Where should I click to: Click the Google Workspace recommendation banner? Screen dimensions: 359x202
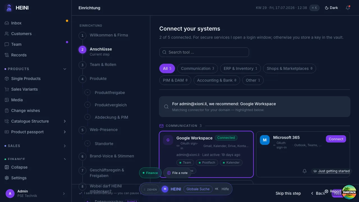pyautogui.click(x=255, y=107)
